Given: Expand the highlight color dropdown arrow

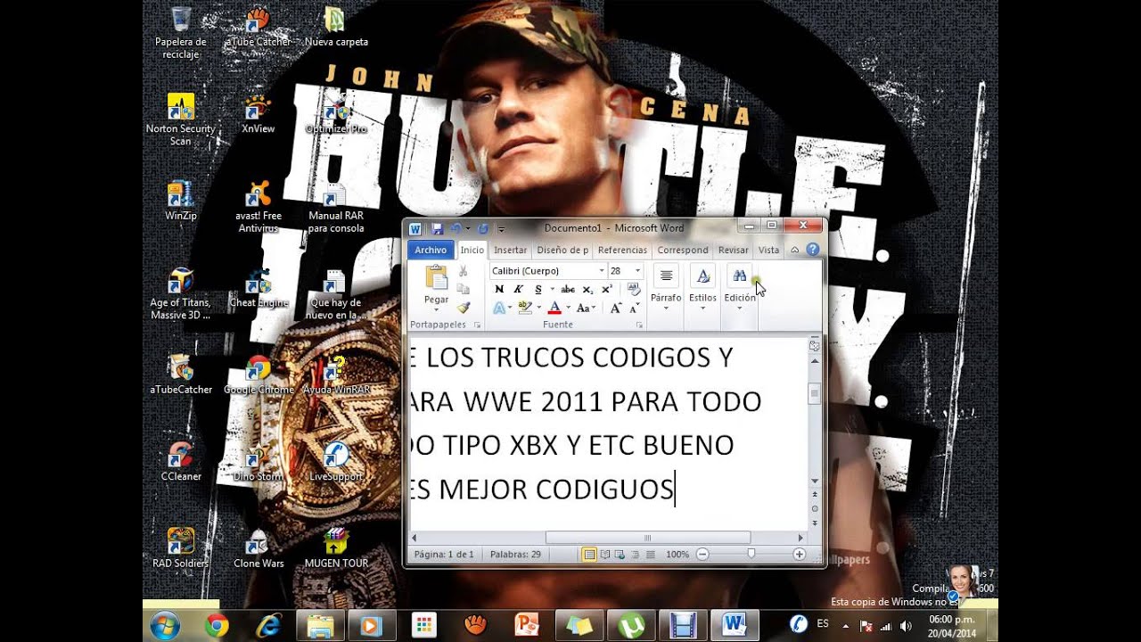Looking at the screenshot, I should tap(539, 309).
